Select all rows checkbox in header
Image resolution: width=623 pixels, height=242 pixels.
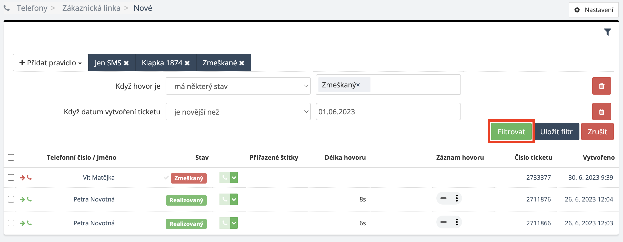point(11,157)
